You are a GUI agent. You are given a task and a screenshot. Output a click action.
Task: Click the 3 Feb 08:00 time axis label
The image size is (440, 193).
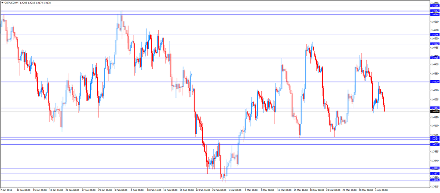(121, 190)
